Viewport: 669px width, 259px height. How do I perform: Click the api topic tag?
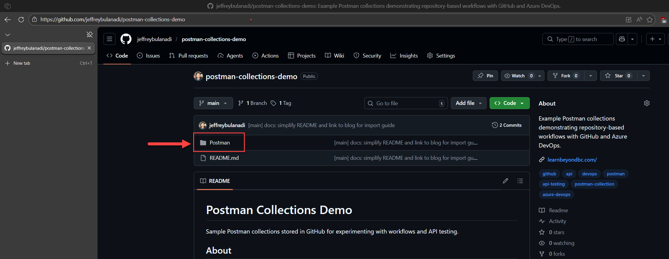[569, 174]
